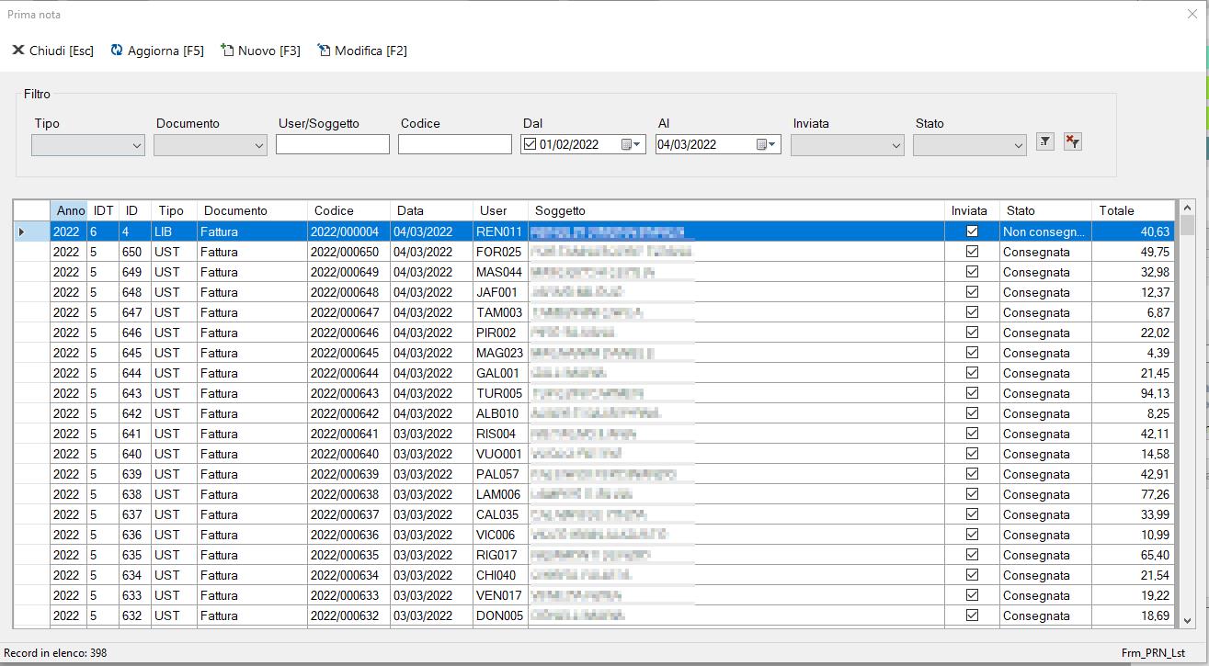Viewport: 1209px width, 666px height.
Task: Select user cell RIG017
Action: pyautogui.click(x=500, y=555)
